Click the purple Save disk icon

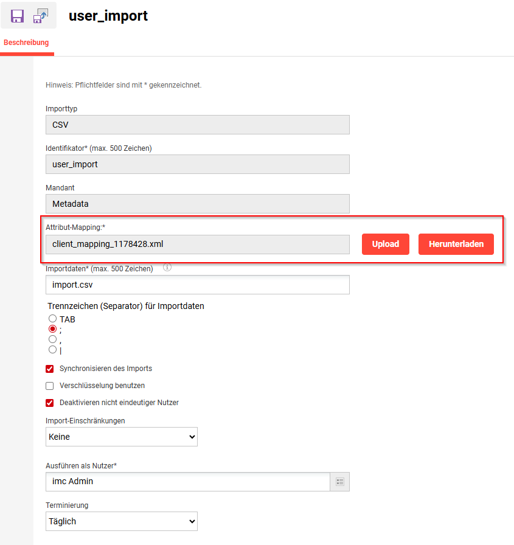18,16
